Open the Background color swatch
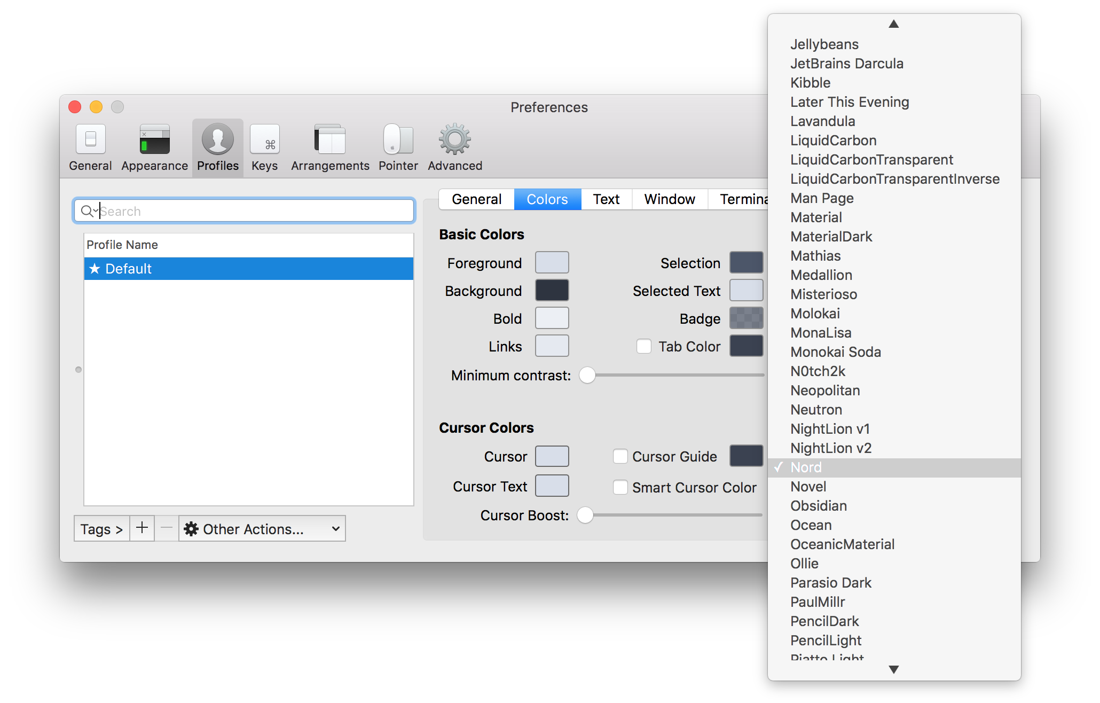This screenshot has width=1100, height=703. pyautogui.click(x=552, y=291)
